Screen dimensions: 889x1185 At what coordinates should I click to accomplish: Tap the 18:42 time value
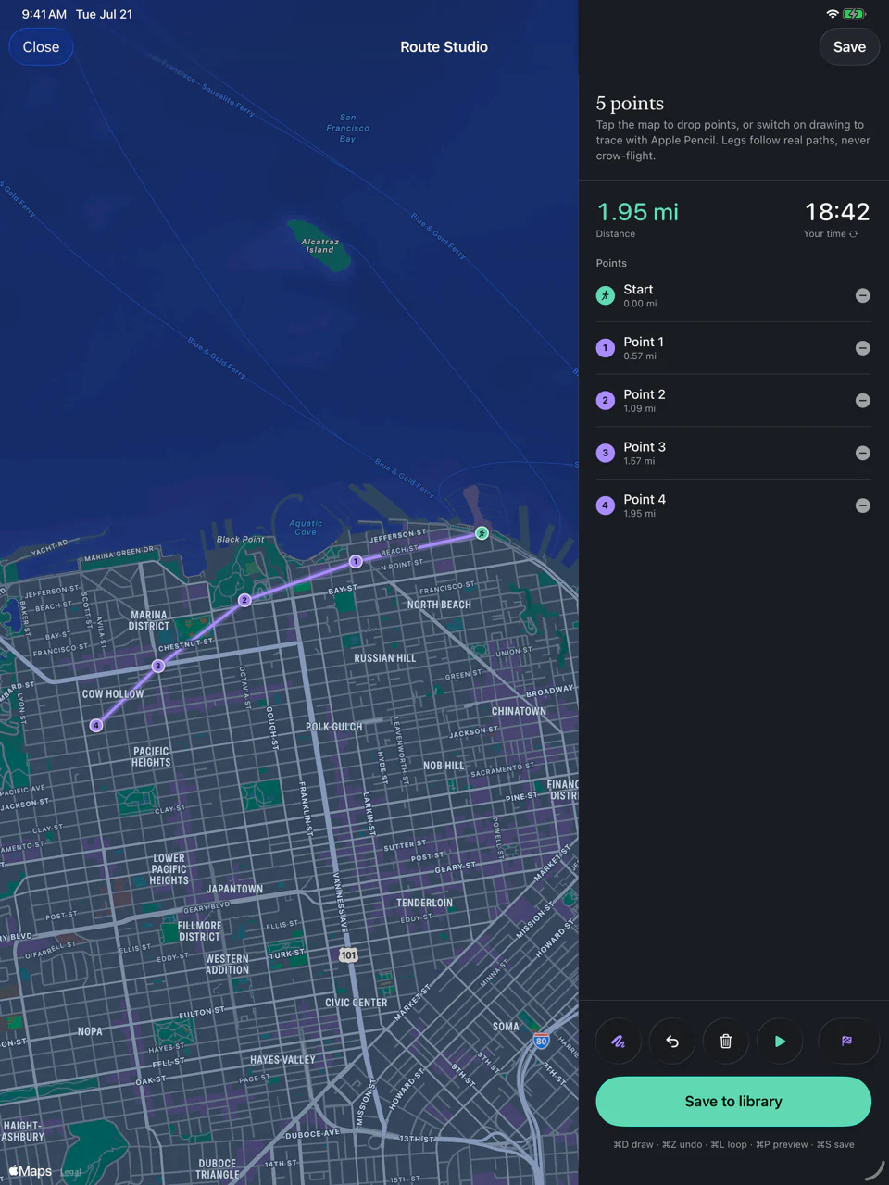(837, 212)
